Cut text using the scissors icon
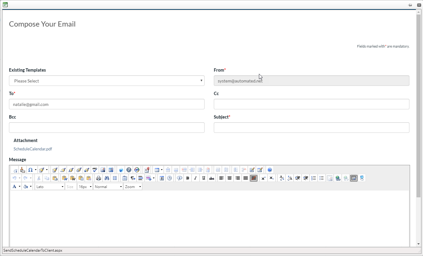Screen dimensions: 423x256 click(38, 178)
